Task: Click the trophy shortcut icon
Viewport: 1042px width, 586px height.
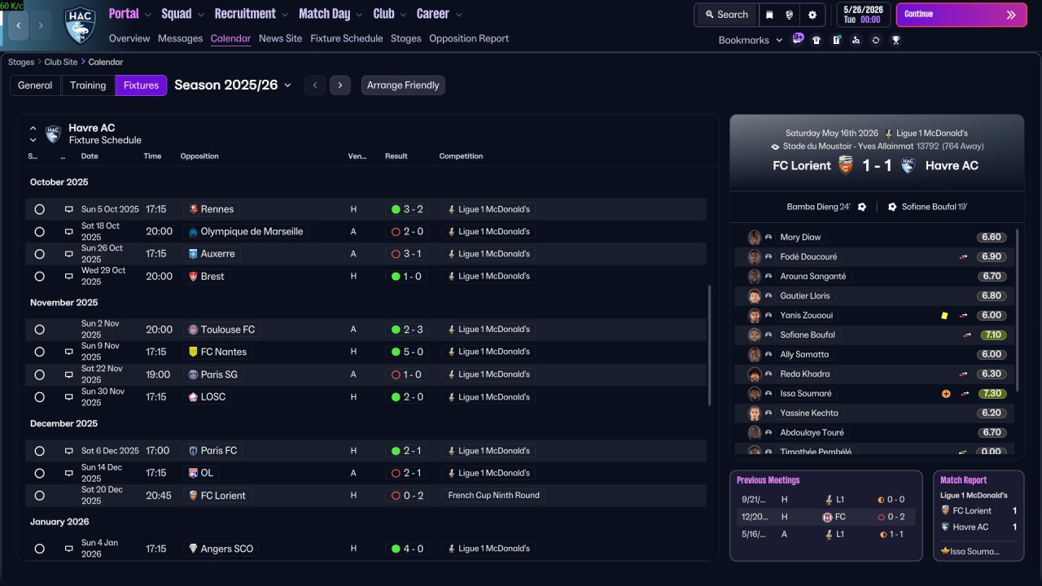Action: click(x=895, y=40)
